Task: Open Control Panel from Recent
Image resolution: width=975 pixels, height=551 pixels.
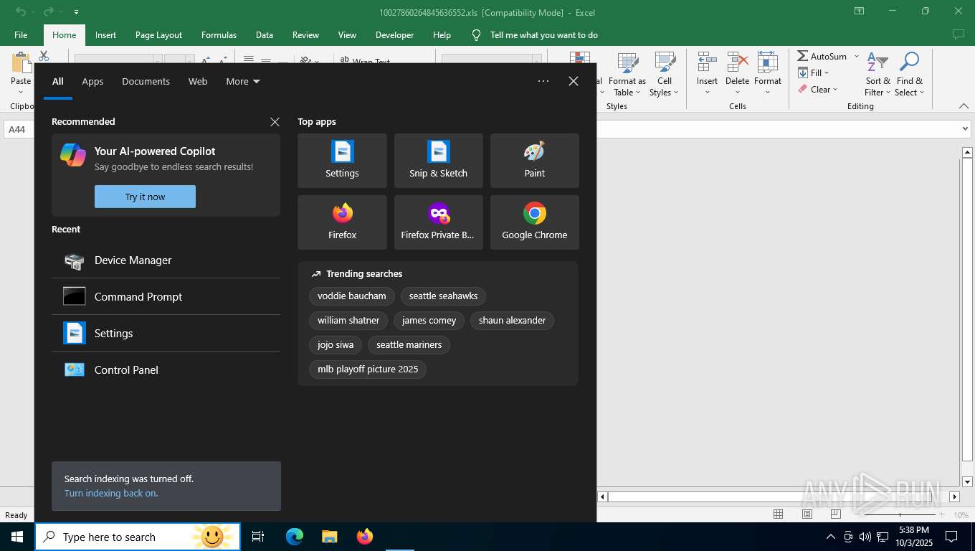Action: pos(166,370)
